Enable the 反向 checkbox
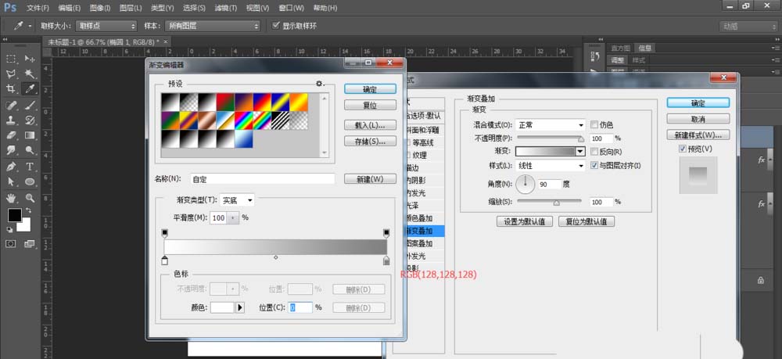782x359 pixels. pyautogui.click(x=594, y=152)
